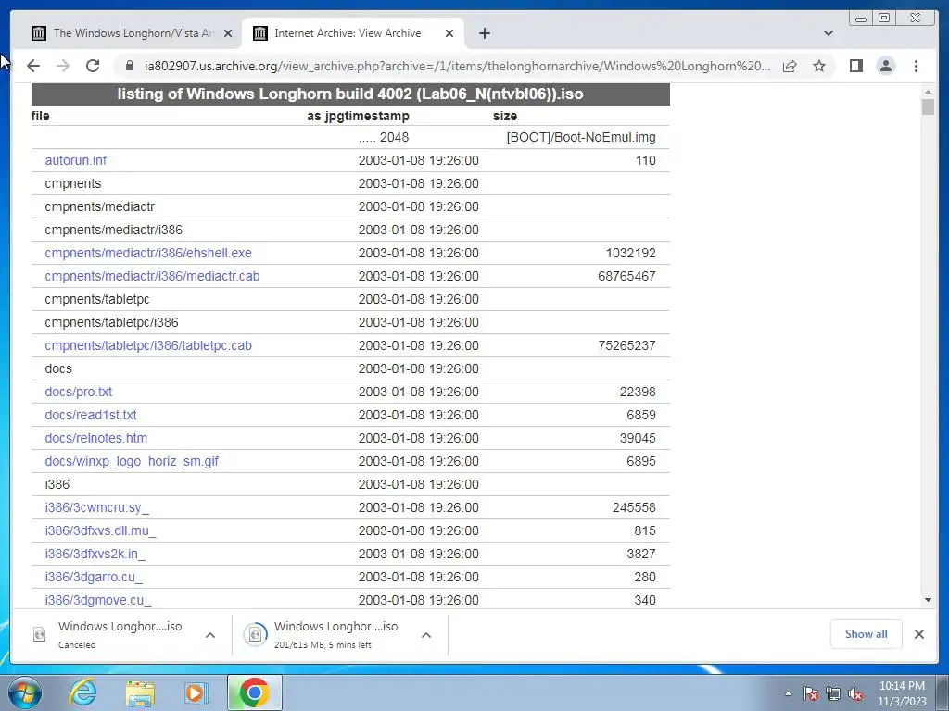This screenshot has height=711, width=949.
Task: Restore down the Chrome window
Action: (x=884, y=19)
